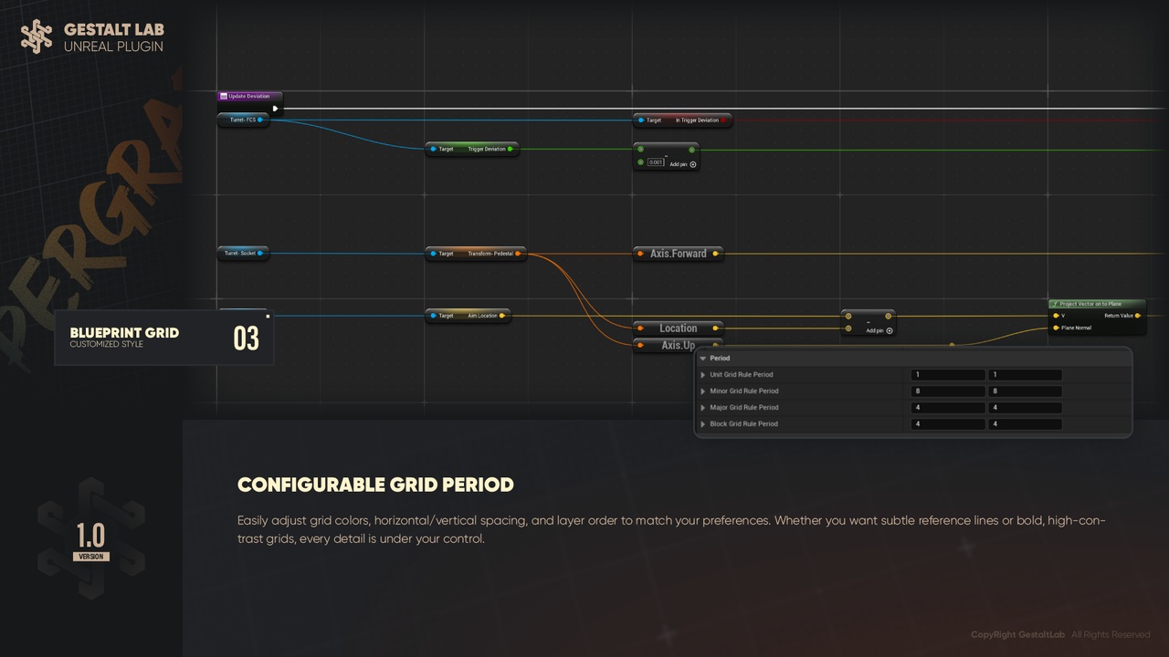Click second Block Grid Rule Period value field

(x=1025, y=424)
